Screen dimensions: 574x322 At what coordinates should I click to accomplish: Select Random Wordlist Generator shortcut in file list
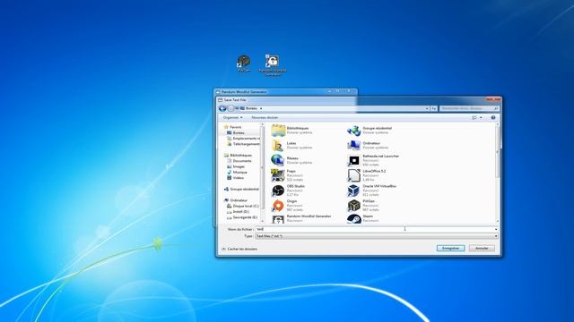[301, 218]
